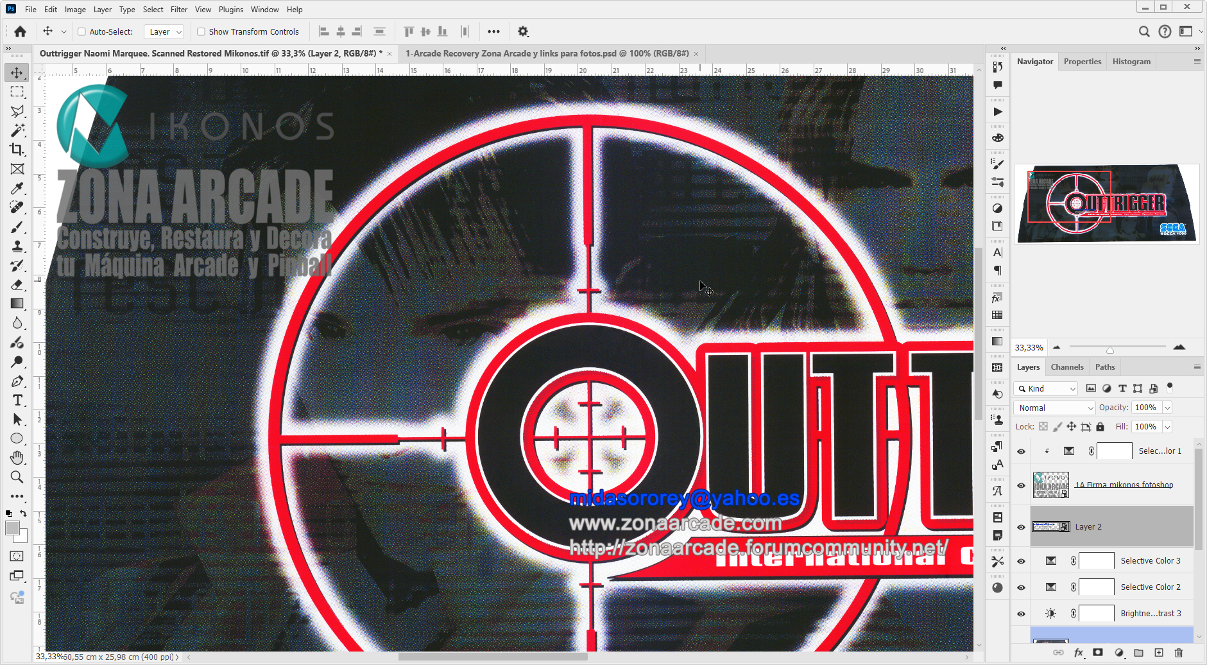The image size is (1207, 665).
Task: Open the Filter menu
Action: coord(179,10)
